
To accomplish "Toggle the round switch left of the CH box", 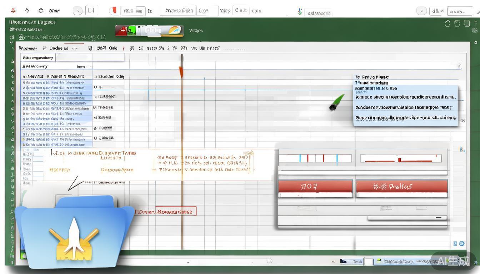I will pos(77,11).
